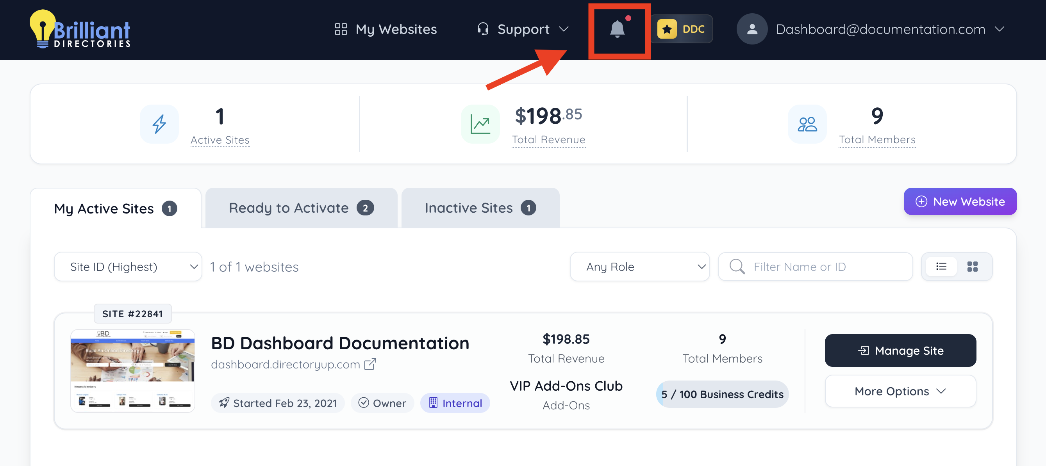Viewport: 1046px width, 466px height.
Task: Open external link icon beside dashboard.directoryup.com
Action: pyautogui.click(x=370, y=364)
